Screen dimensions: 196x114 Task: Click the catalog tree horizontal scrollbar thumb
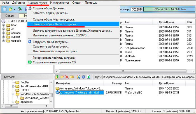click(x=11, y=106)
